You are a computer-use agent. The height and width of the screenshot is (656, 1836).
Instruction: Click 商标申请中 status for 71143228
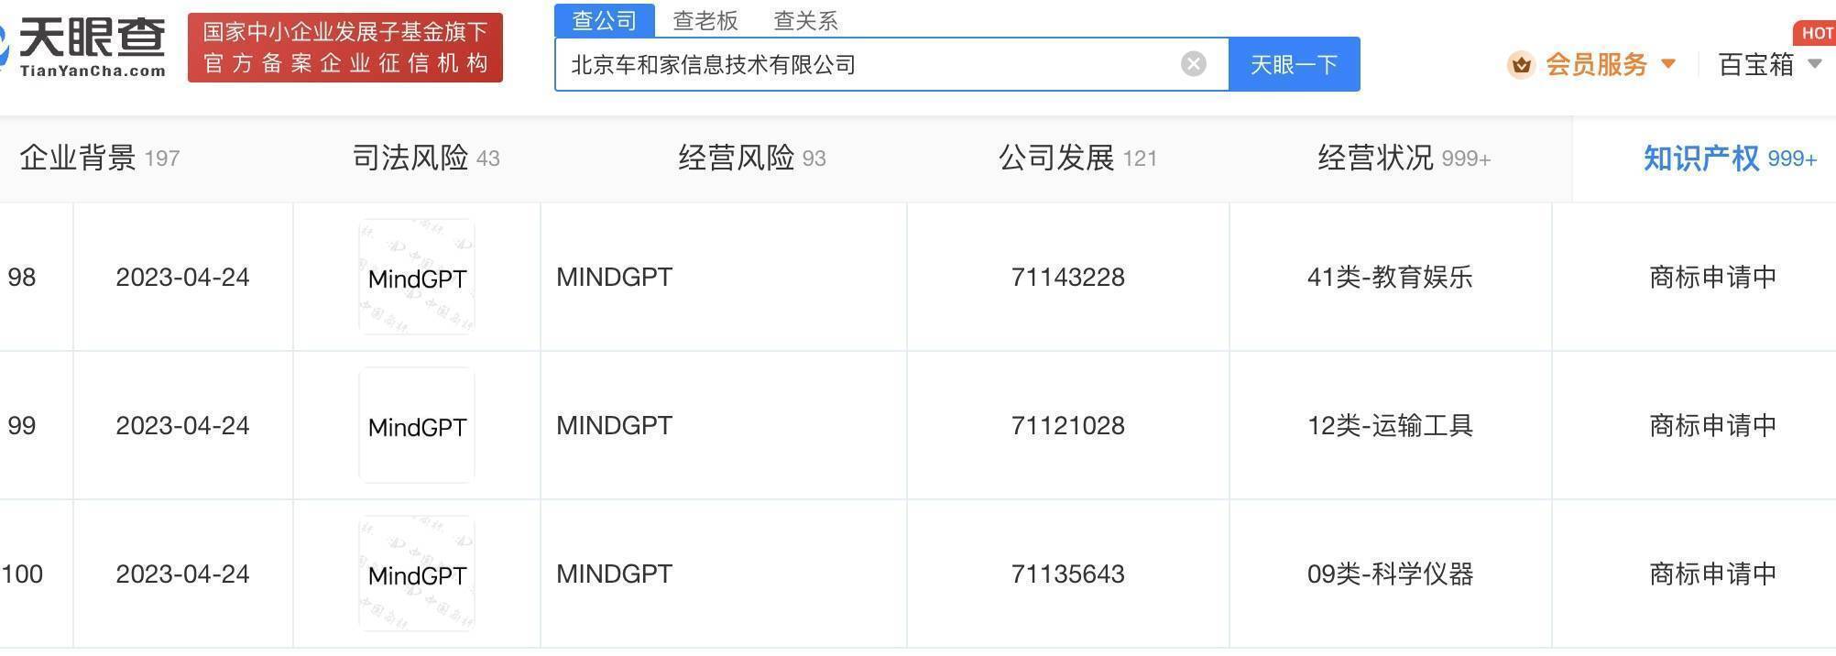[x=1712, y=278]
